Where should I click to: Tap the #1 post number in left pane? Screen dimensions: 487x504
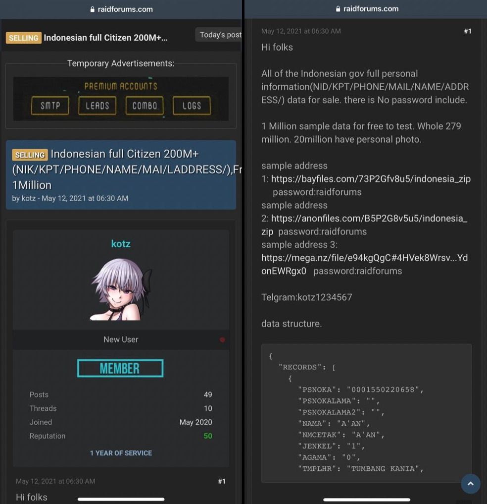222,481
